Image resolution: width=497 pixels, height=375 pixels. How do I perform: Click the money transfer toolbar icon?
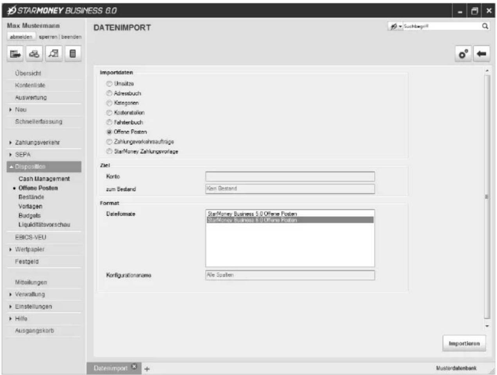[x=34, y=54]
